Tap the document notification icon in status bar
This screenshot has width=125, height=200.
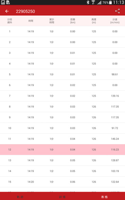8,2
